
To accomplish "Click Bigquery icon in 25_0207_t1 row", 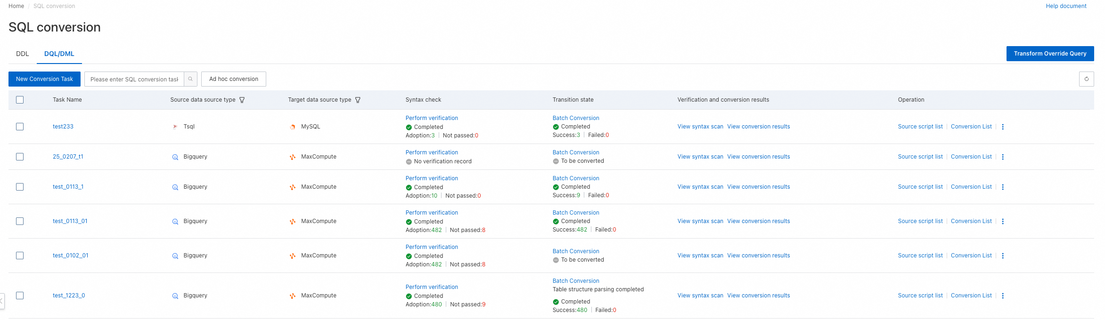I will point(175,157).
